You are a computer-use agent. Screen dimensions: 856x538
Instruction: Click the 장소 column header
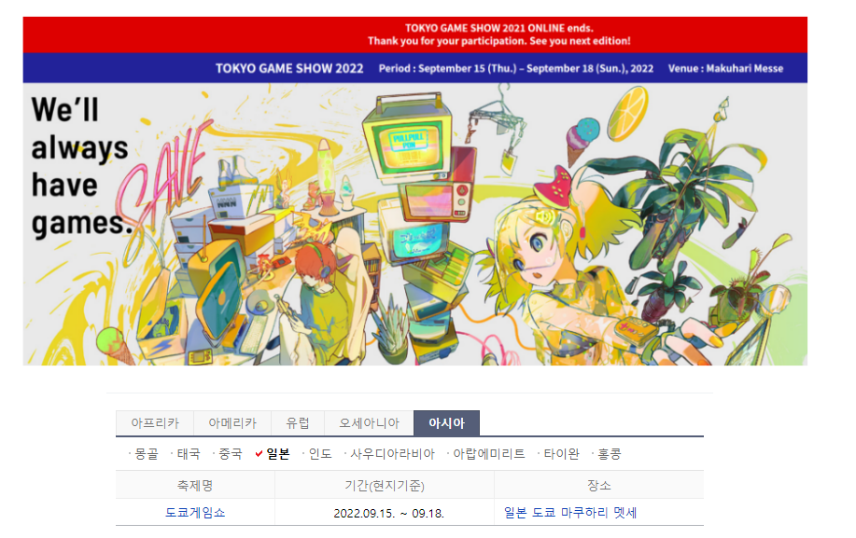599,485
